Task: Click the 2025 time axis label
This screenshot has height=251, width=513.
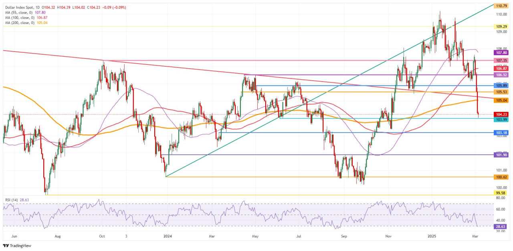Action: 432,236
